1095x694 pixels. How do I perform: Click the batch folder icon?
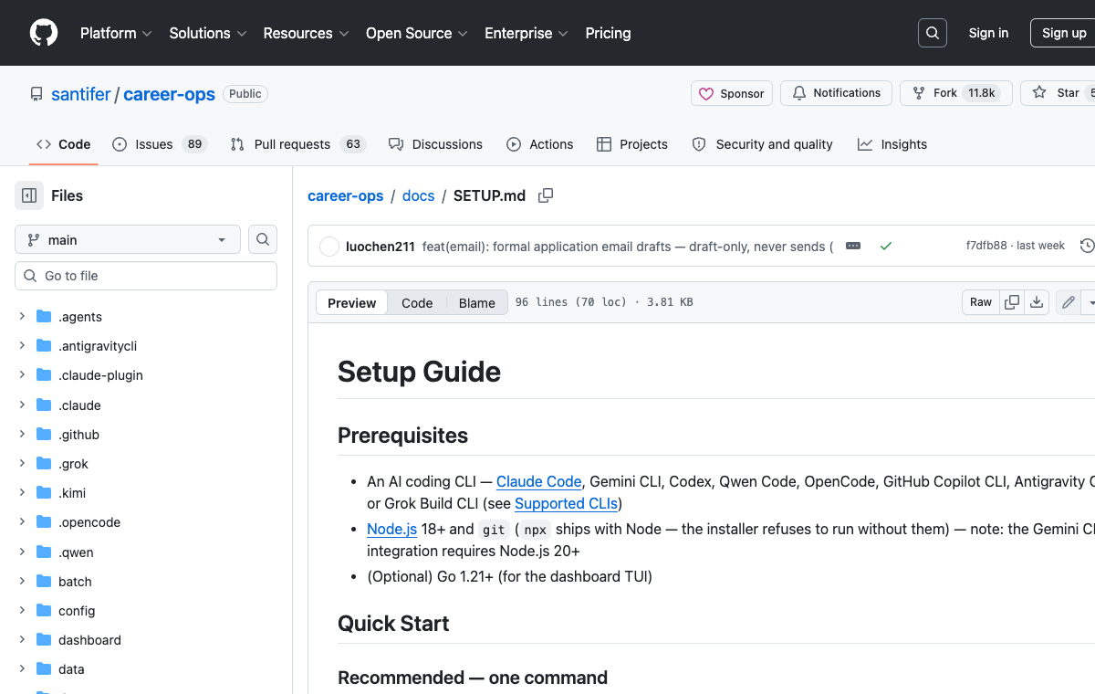coord(44,582)
